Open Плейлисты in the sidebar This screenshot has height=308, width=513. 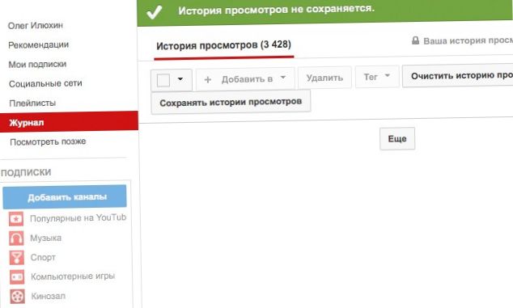click(x=32, y=103)
